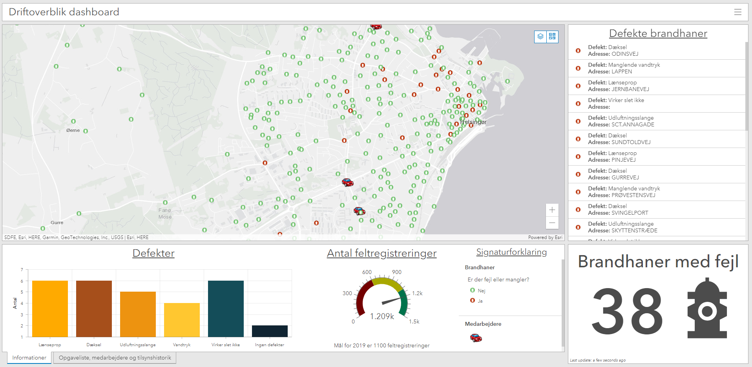The height and width of the screenshot is (367, 752).
Task: Click the Ingen defekter bar
Action: (x=270, y=331)
